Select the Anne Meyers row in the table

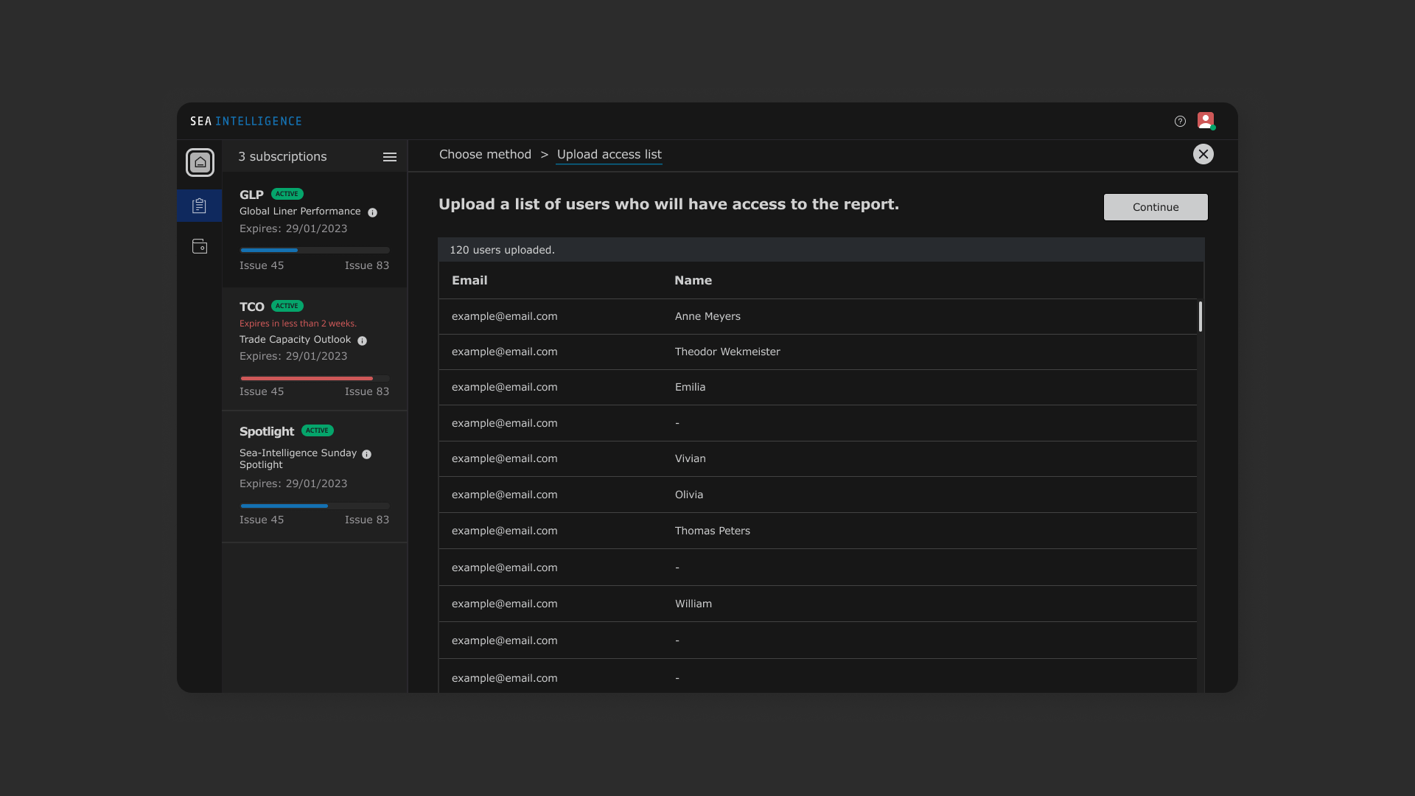click(x=818, y=316)
